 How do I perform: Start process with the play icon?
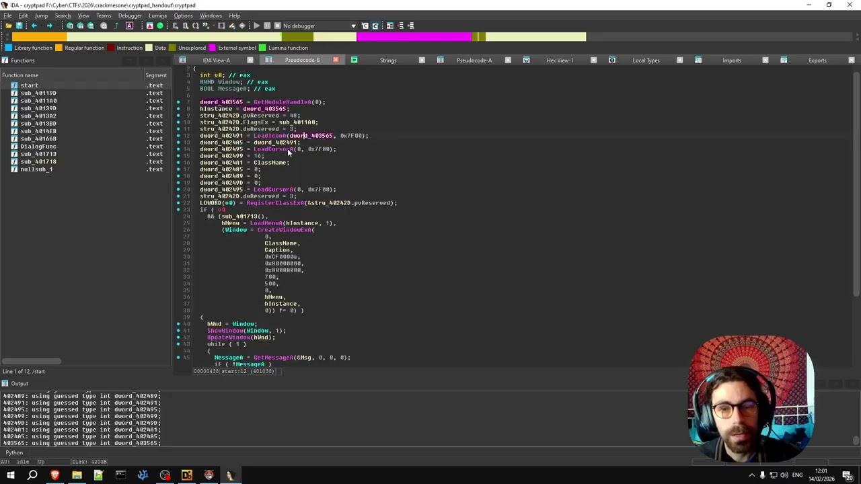point(256,26)
